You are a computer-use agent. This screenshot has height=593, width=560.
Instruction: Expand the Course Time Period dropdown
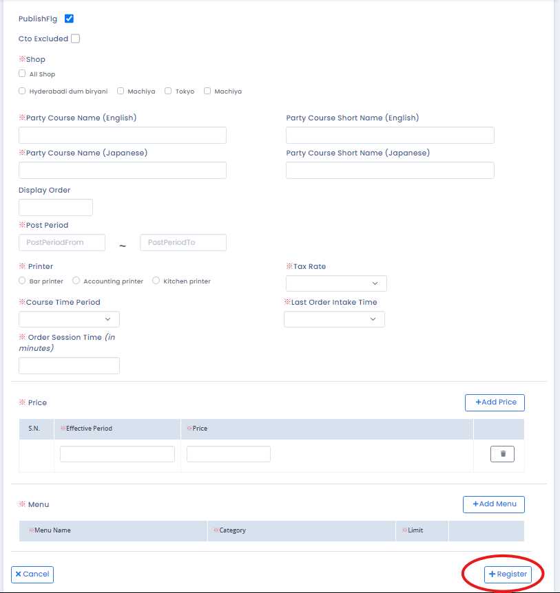click(69, 319)
